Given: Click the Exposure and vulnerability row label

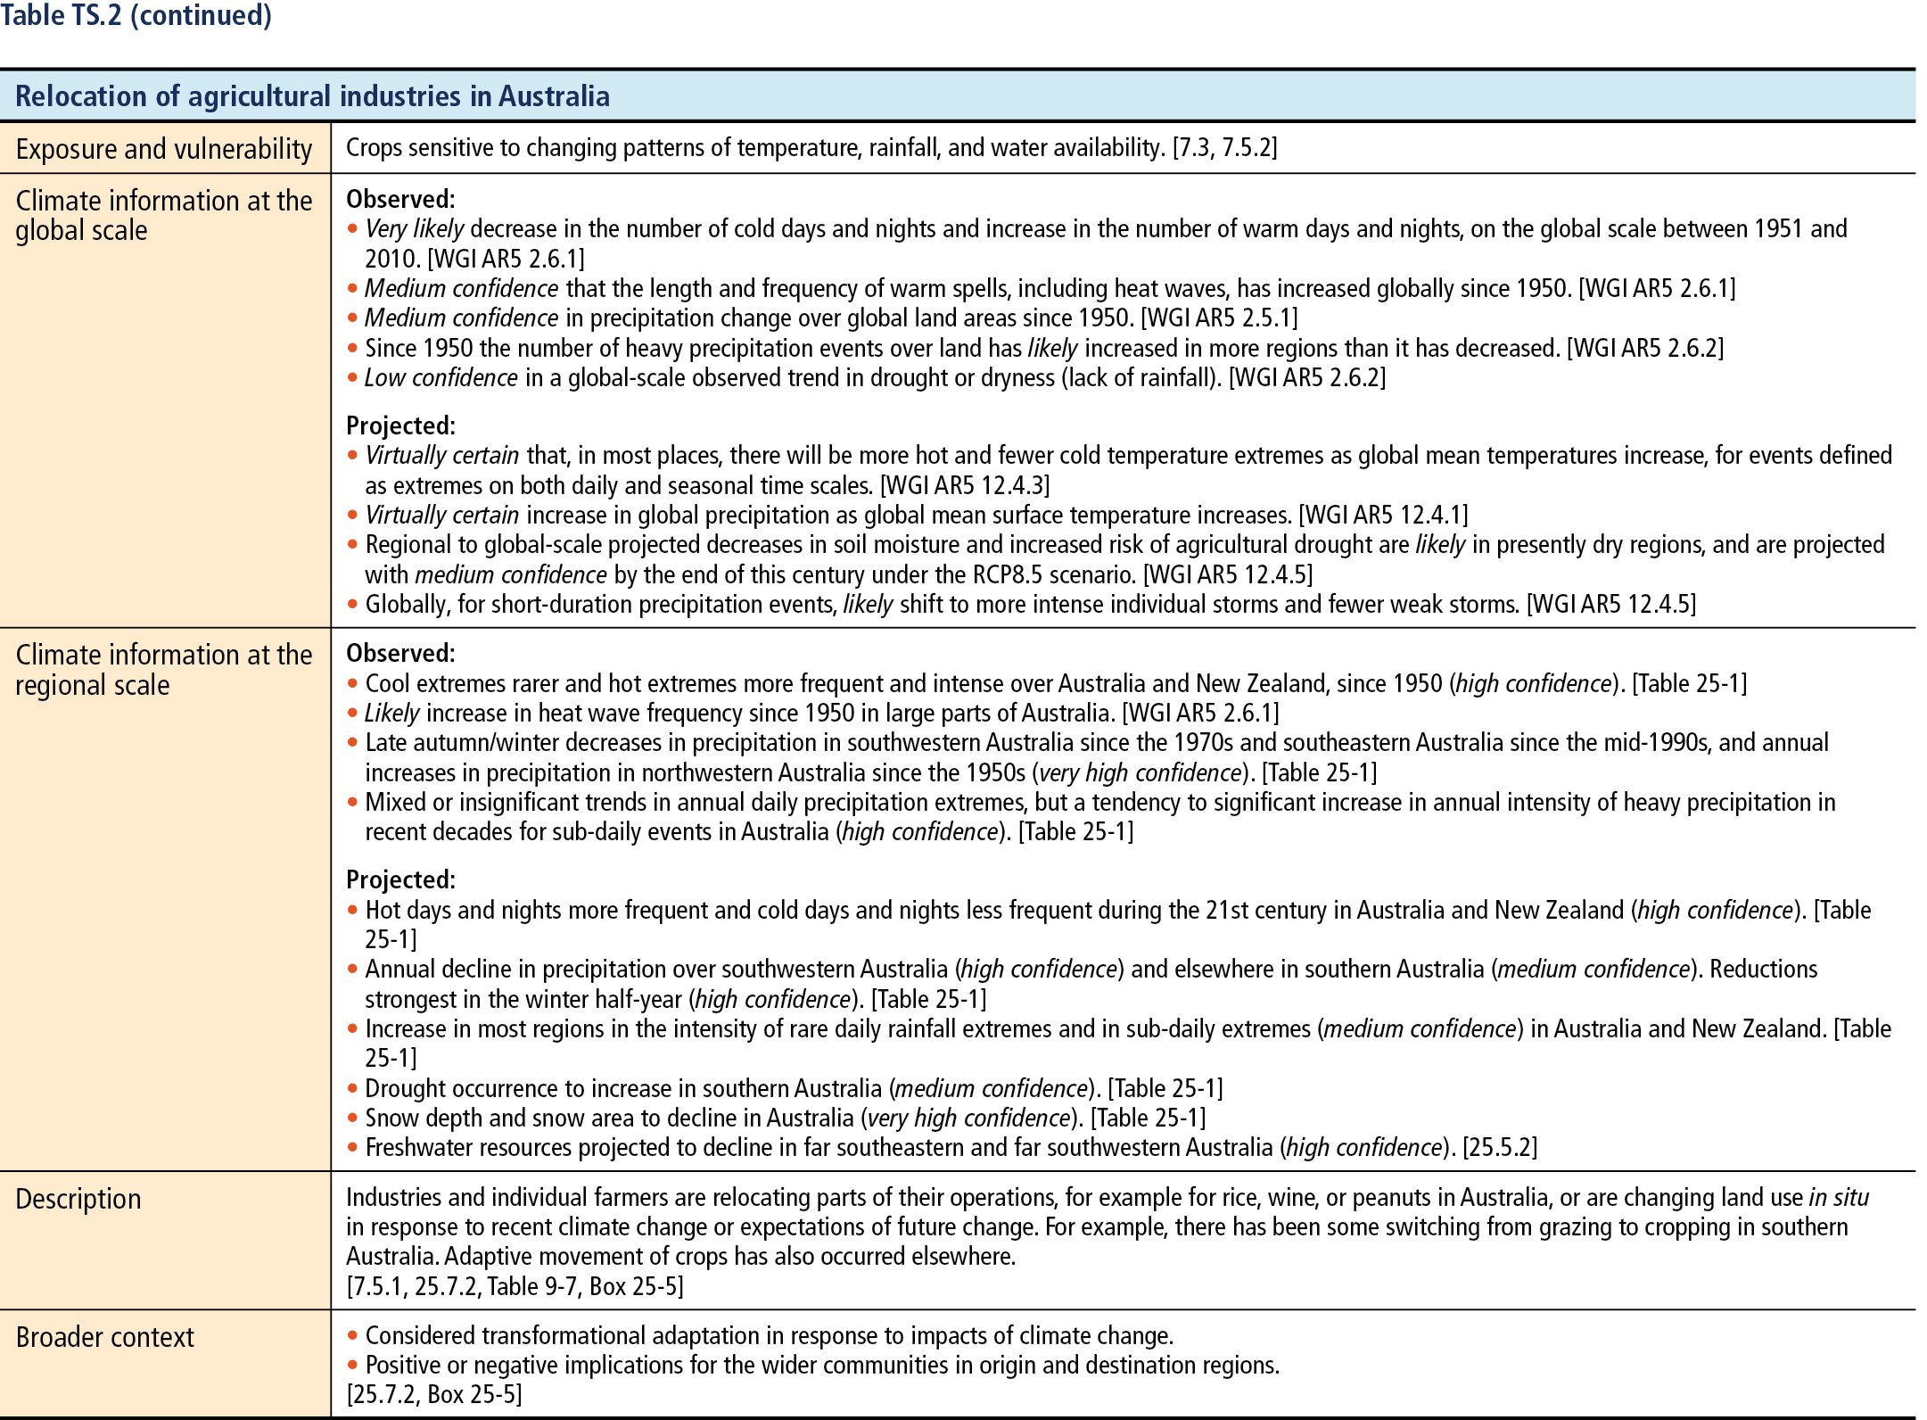Looking at the screenshot, I should pyautogui.click(x=164, y=148).
